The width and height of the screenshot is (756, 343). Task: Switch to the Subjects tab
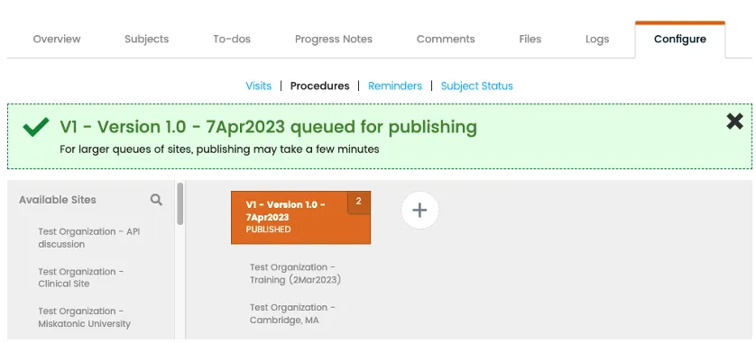click(146, 39)
